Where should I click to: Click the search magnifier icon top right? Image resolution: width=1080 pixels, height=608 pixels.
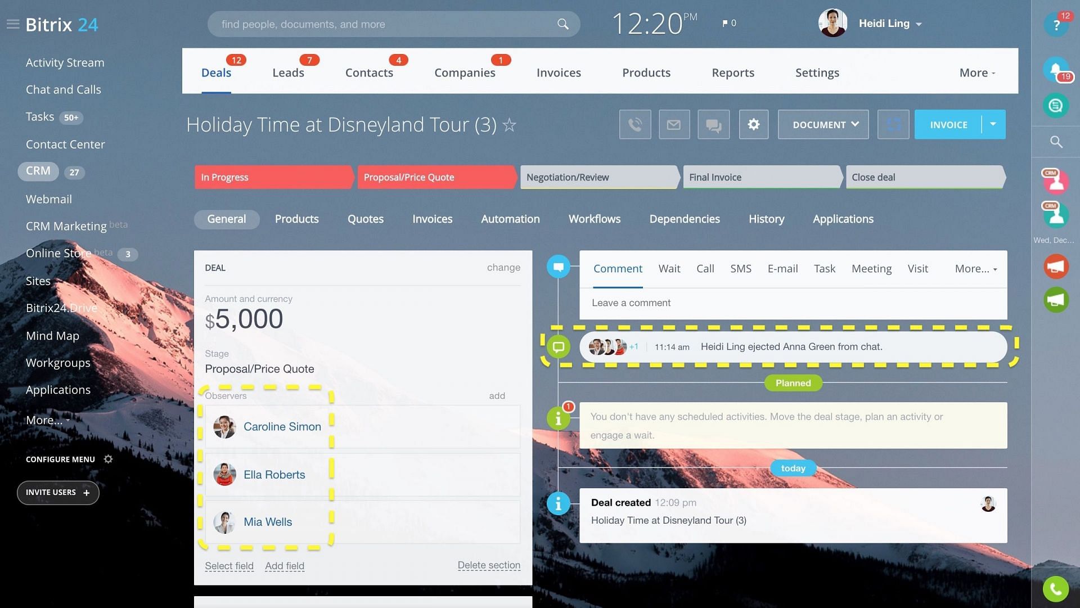(1055, 141)
